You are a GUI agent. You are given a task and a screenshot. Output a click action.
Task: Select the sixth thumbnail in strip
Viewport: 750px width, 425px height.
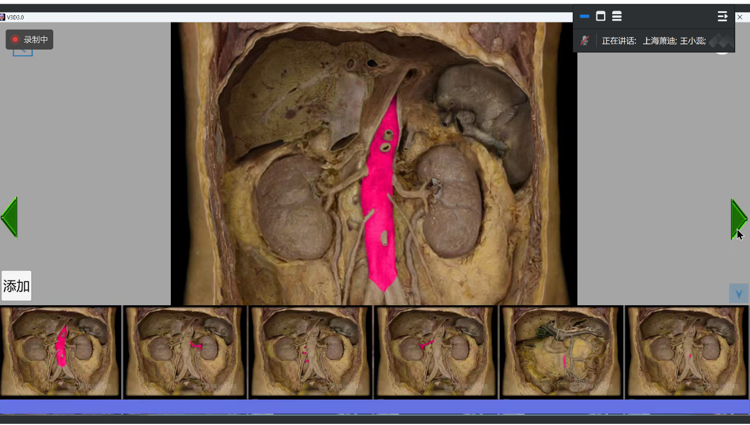687,352
